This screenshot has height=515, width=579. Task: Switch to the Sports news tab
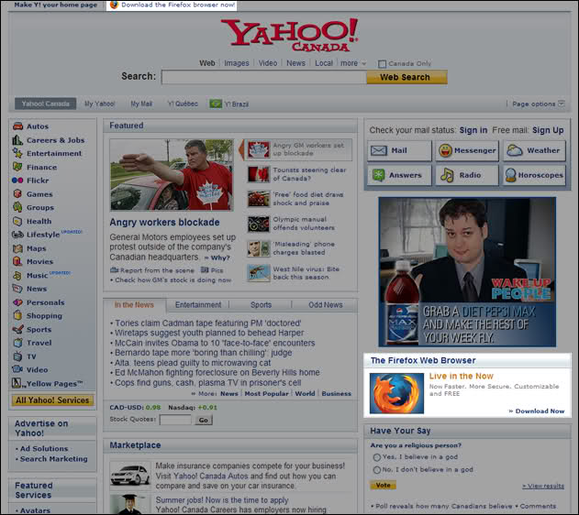tap(261, 305)
